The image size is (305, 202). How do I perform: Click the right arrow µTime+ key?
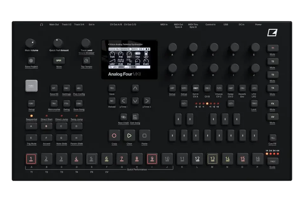point(147,101)
